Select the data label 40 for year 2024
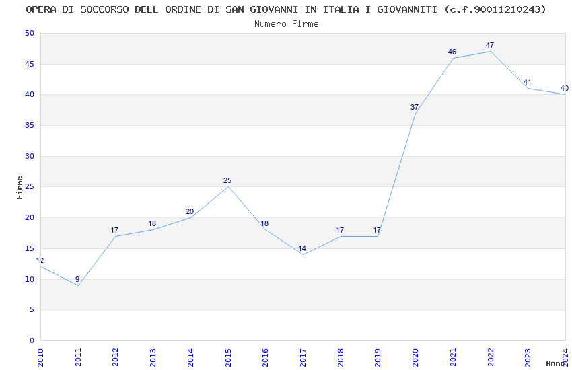The width and height of the screenshot is (572, 370). [565, 88]
